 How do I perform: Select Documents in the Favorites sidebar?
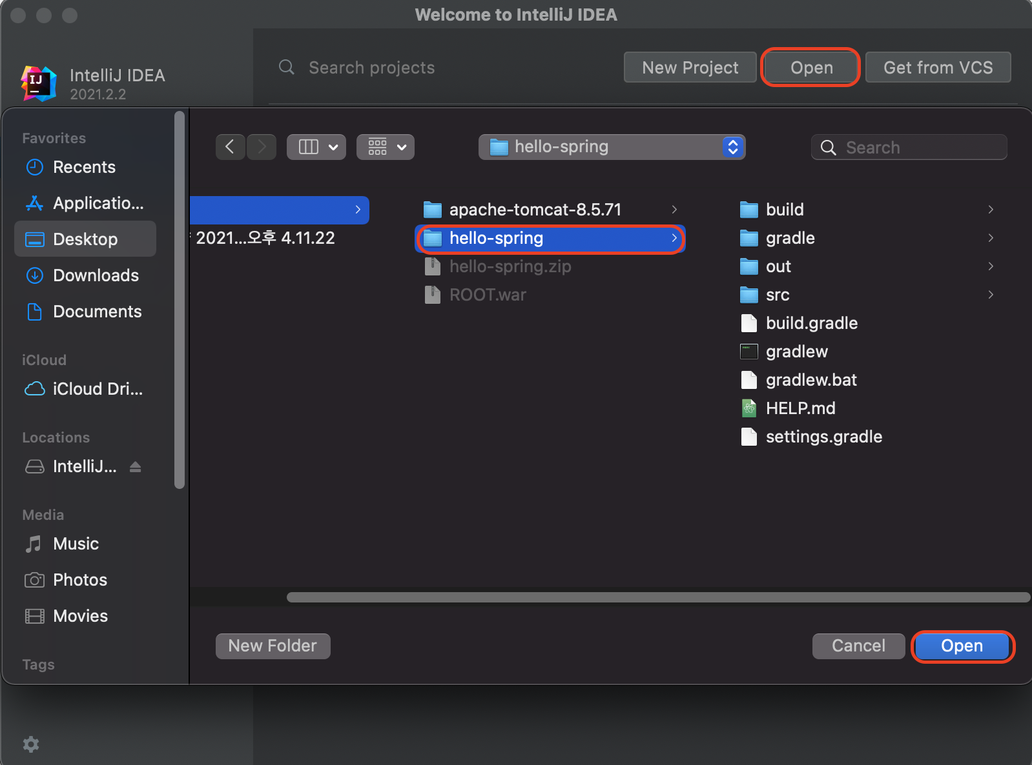point(85,312)
